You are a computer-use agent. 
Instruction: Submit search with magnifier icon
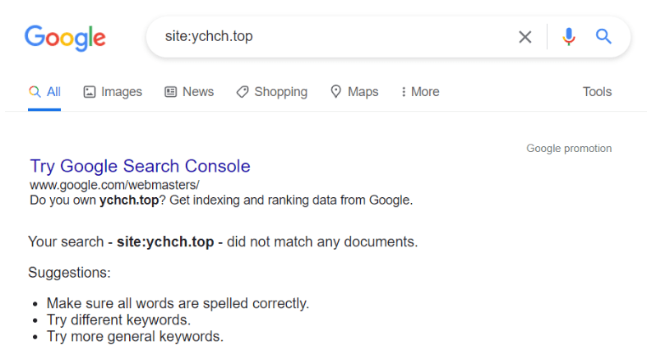[603, 37]
